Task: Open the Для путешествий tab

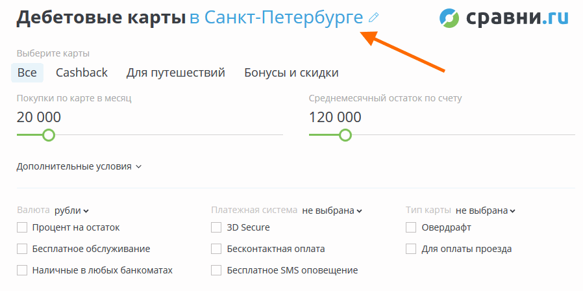Action: click(176, 73)
